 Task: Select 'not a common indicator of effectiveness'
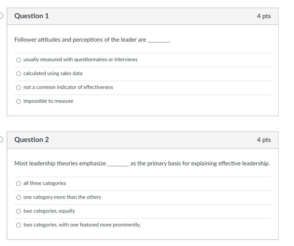click(18, 87)
